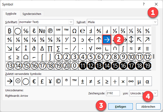Select the black circled number 19
This screenshot has width=163, height=112.
click(x=147, y=66)
